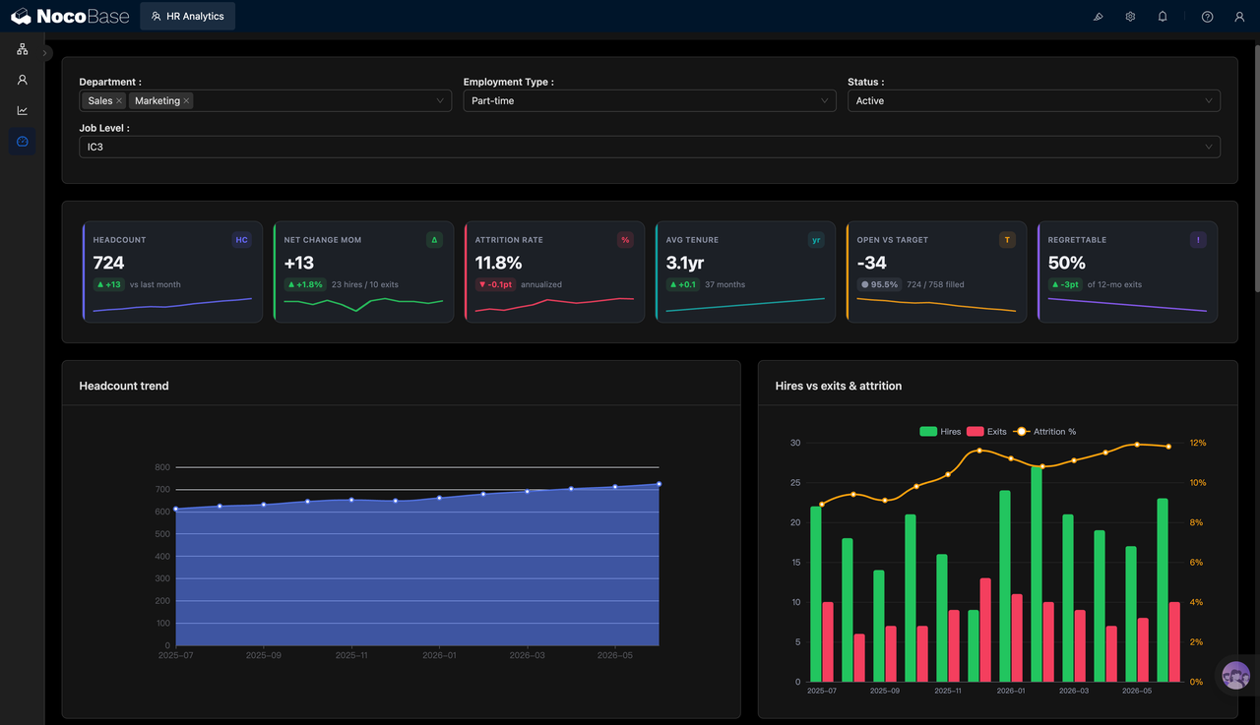
Task: Click the Open vs Target value -34
Action: pyautogui.click(x=872, y=263)
